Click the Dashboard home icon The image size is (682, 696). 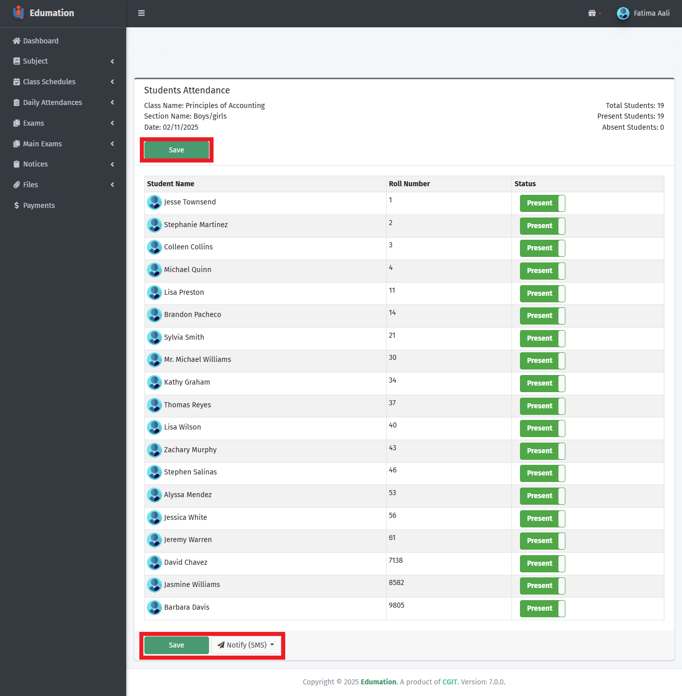coord(17,41)
